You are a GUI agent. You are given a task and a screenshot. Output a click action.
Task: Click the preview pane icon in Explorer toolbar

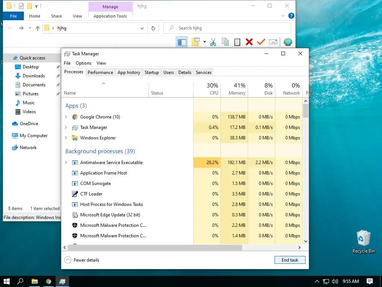click(x=182, y=42)
